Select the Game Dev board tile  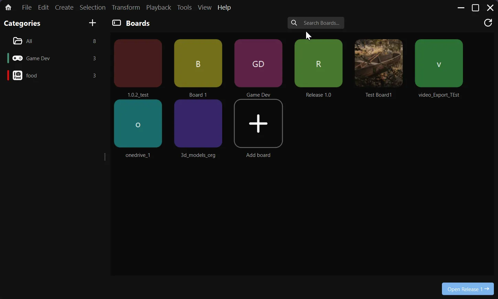pyautogui.click(x=259, y=64)
